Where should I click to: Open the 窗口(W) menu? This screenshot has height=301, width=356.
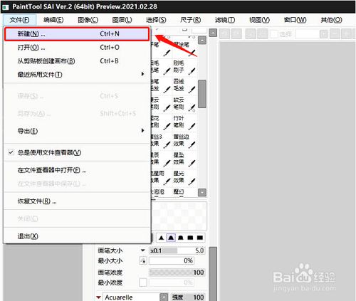tap(295, 20)
